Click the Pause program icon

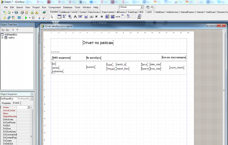33,18
